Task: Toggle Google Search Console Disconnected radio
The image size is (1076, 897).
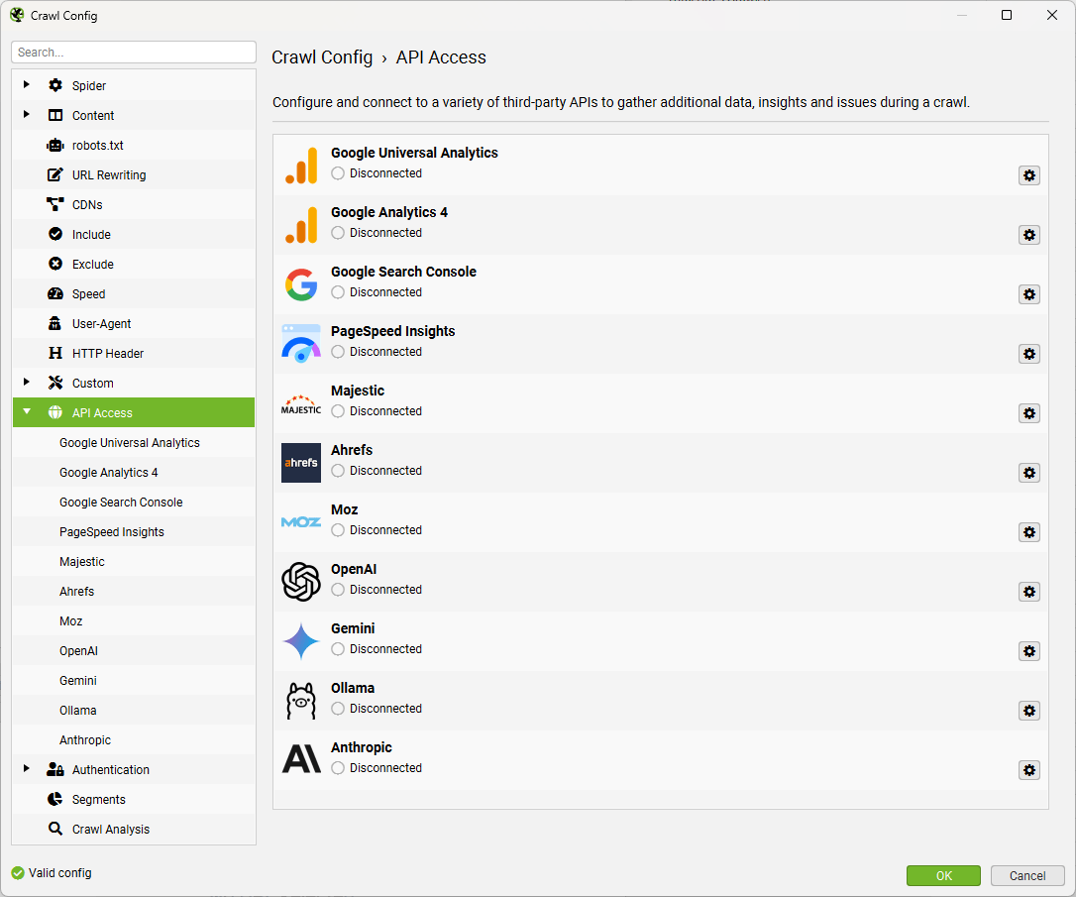Action: coord(338,292)
